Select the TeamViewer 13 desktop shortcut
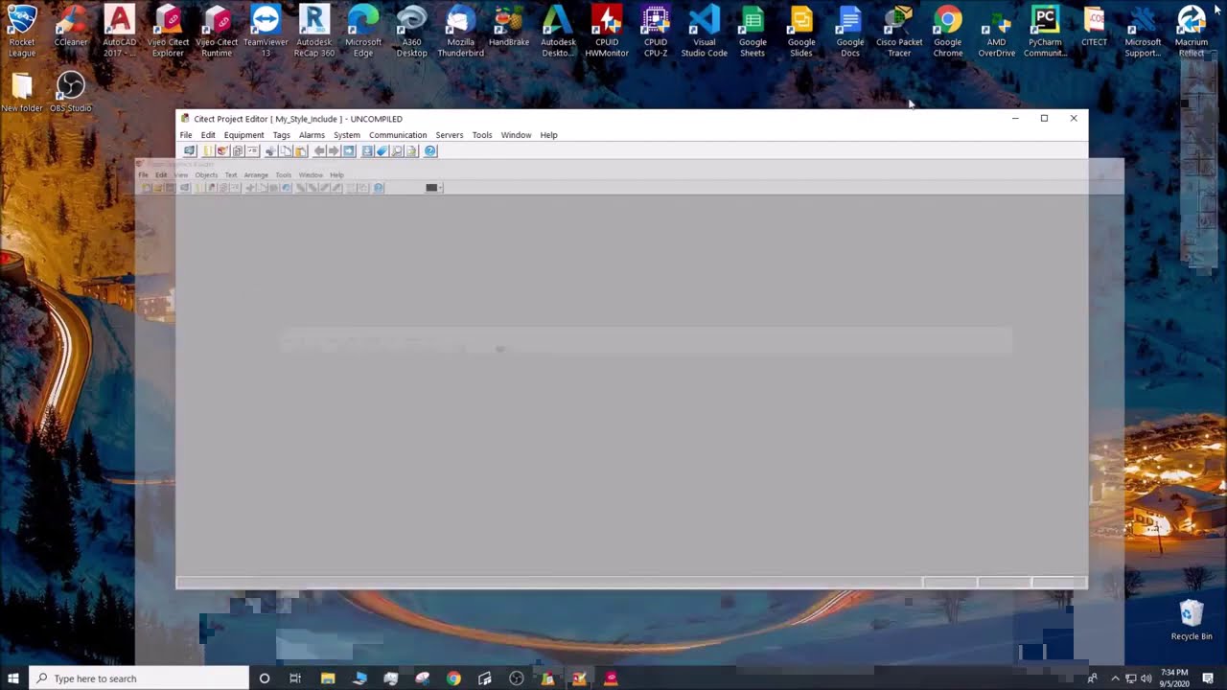The height and width of the screenshot is (690, 1227). click(266, 31)
